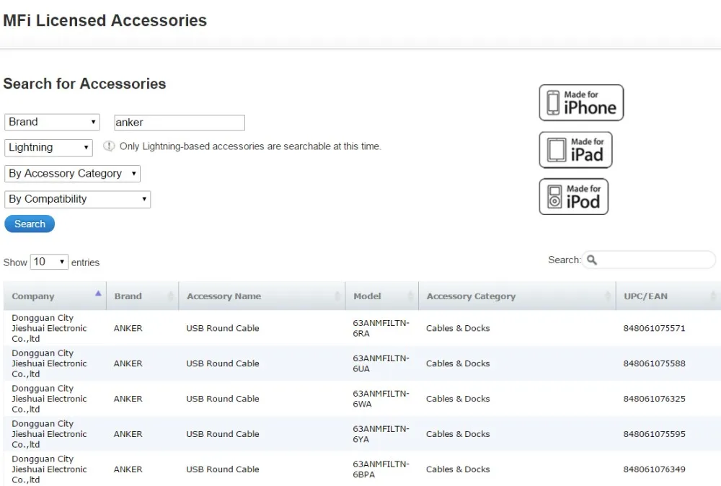Focus the table Search filter field
This screenshot has height=486, width=721.
[648, 260]
